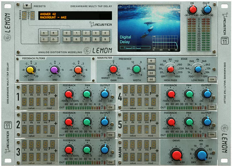Image resolution: width=232 pixels, height=166 pixels.
Task: Select bank B button
Action: (x=54, y=33)
